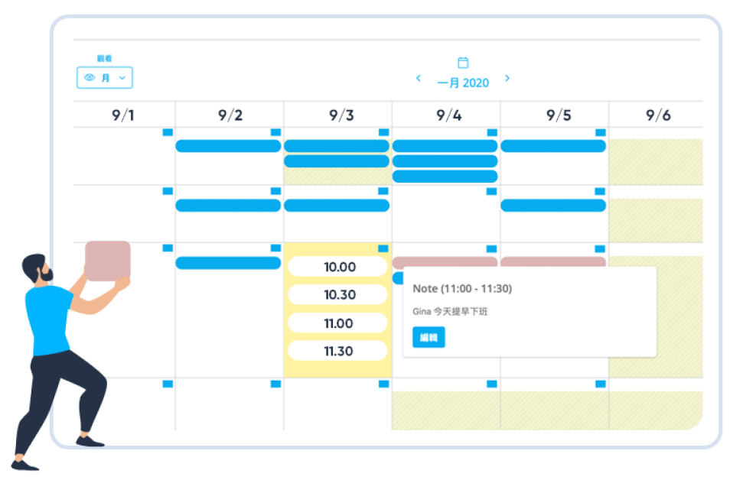Click the 9/6 column header
730x480 pixels.
[658, 115]
